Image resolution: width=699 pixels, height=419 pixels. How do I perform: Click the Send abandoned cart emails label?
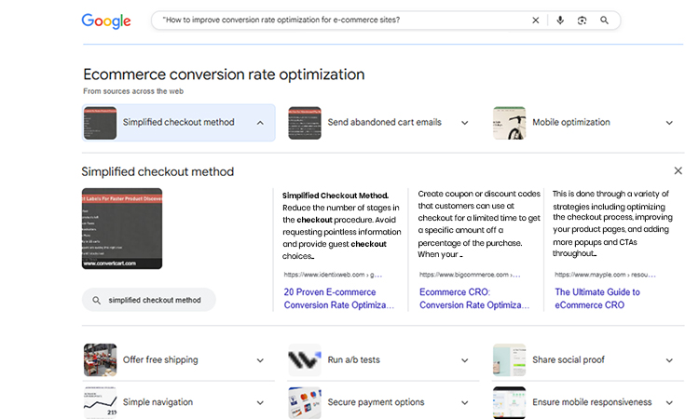point(384,123)
